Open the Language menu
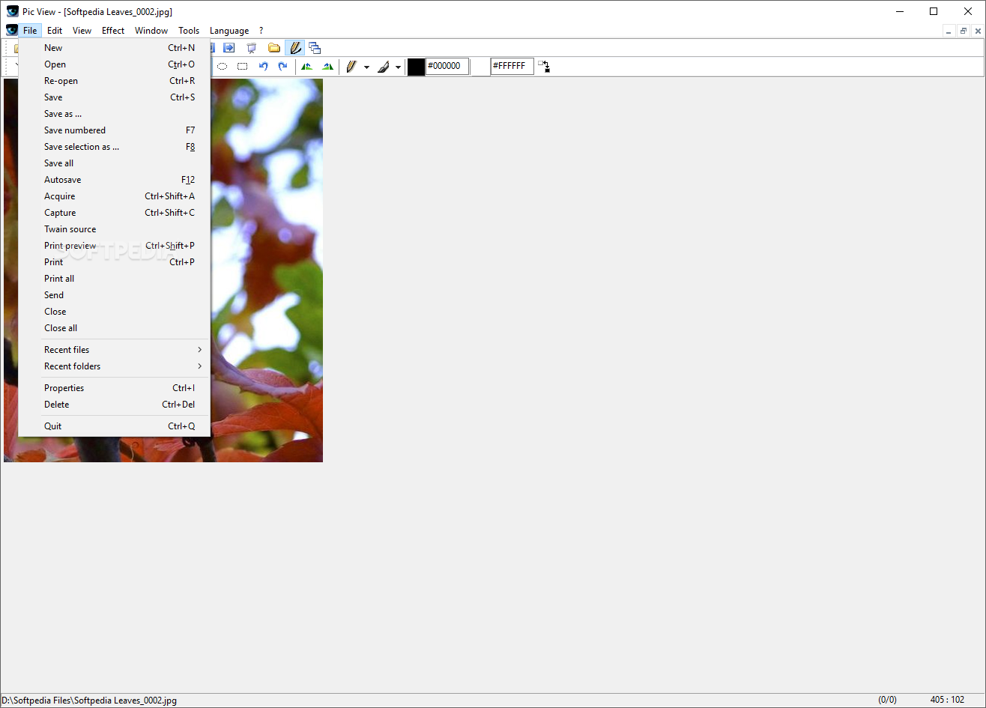 pyautogui.click(x=229, y=31)
